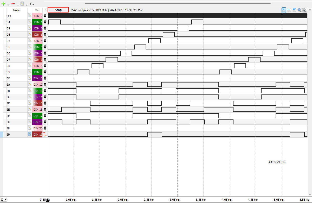Expand the add channel dropdown arrow
The height and width of the screenshot is (203, 312).
(x=8, y=5)
